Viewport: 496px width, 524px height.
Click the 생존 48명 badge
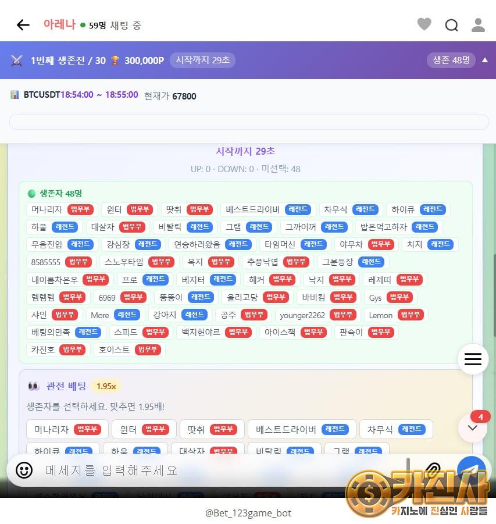click(x=451, y=60)
